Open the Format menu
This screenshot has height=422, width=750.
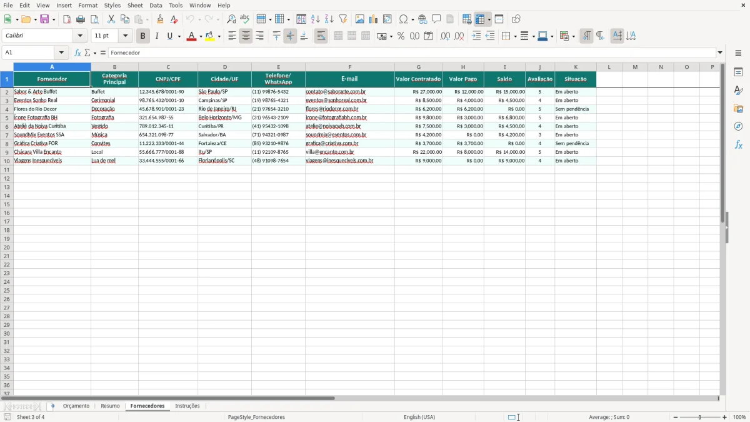coord(88,5)
